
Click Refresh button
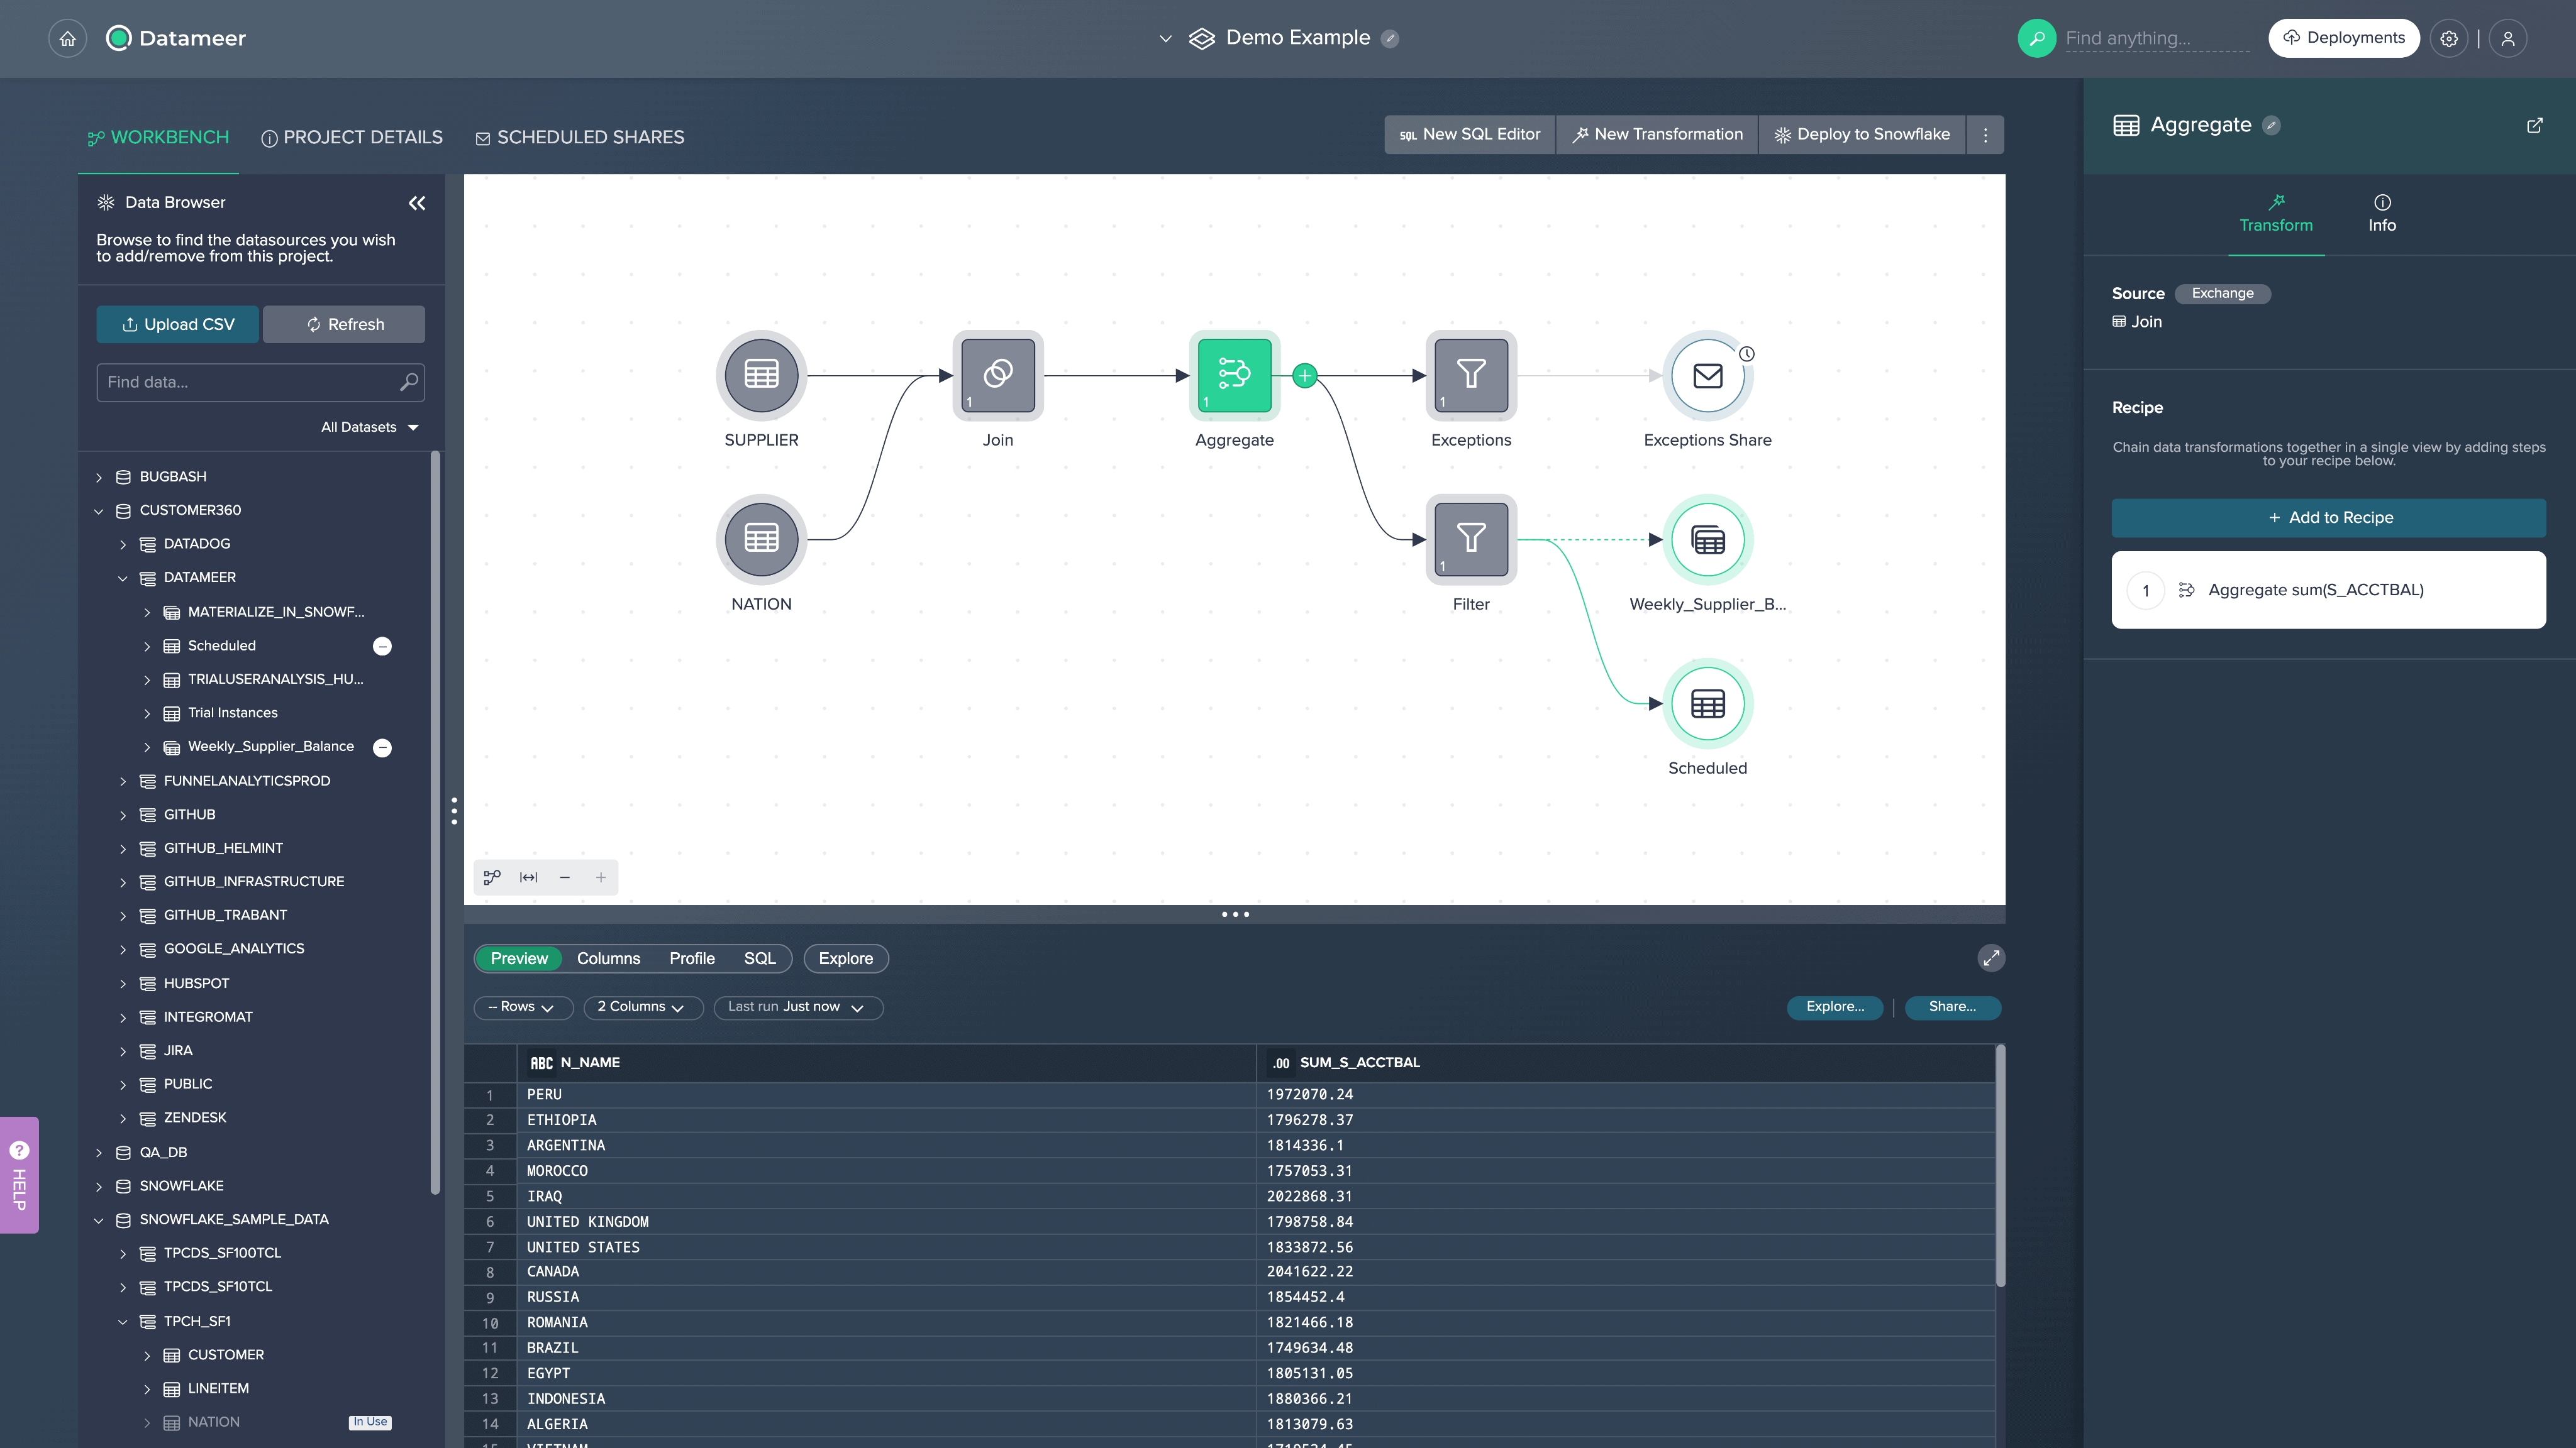click(344, 325)
